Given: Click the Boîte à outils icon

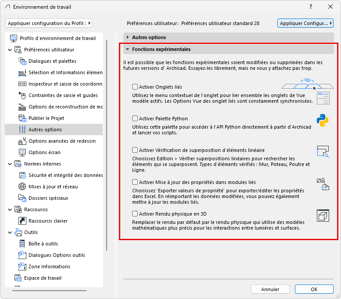Looking at the screenshot, I should click(22, 244).
